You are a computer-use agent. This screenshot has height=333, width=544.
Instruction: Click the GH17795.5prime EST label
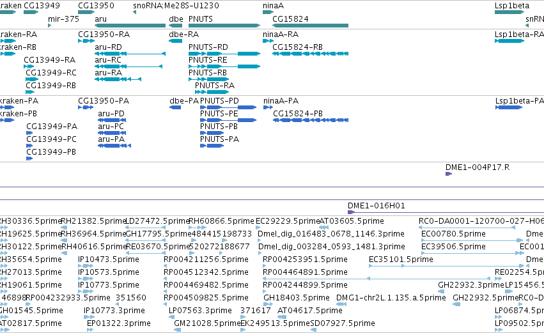tap(158, 234)
